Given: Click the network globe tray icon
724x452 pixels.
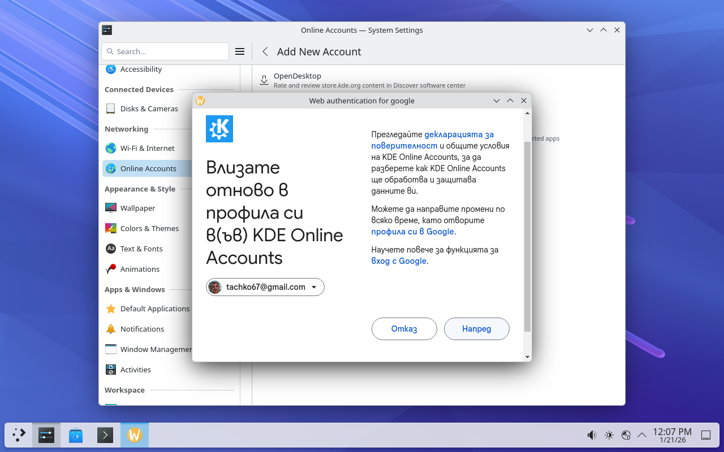Looking at the screenshot, I should (x=626, y=435).
